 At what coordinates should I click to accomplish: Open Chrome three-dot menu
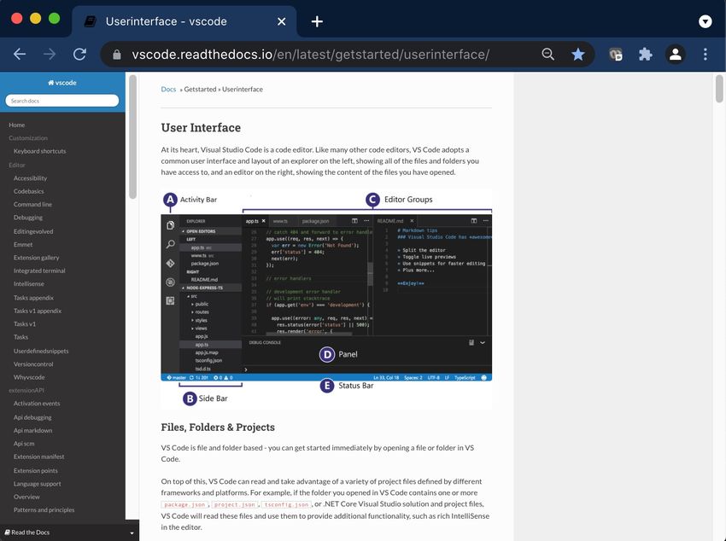tap(706, 54)
